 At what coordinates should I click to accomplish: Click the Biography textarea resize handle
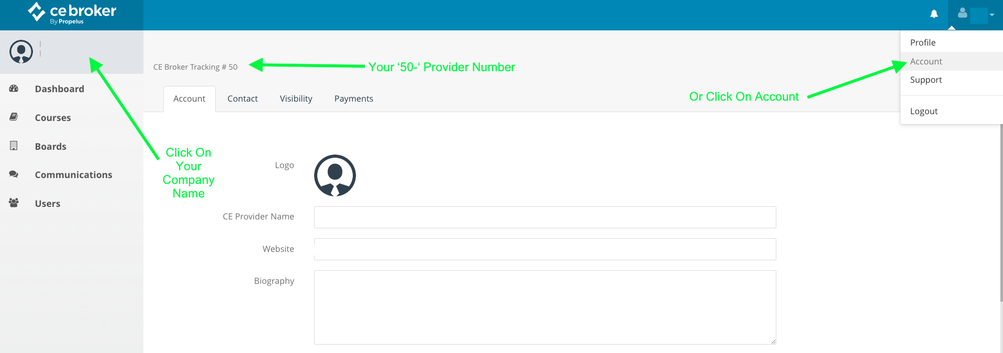point(773,341)
